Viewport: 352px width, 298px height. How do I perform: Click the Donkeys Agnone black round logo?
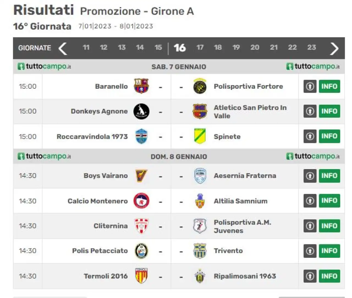pyautogui.click(x=141, y=111)
